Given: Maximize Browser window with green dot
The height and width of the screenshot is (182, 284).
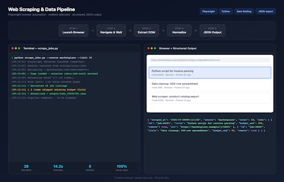Looking at the screenshot, I should click(x=155, y=48).
